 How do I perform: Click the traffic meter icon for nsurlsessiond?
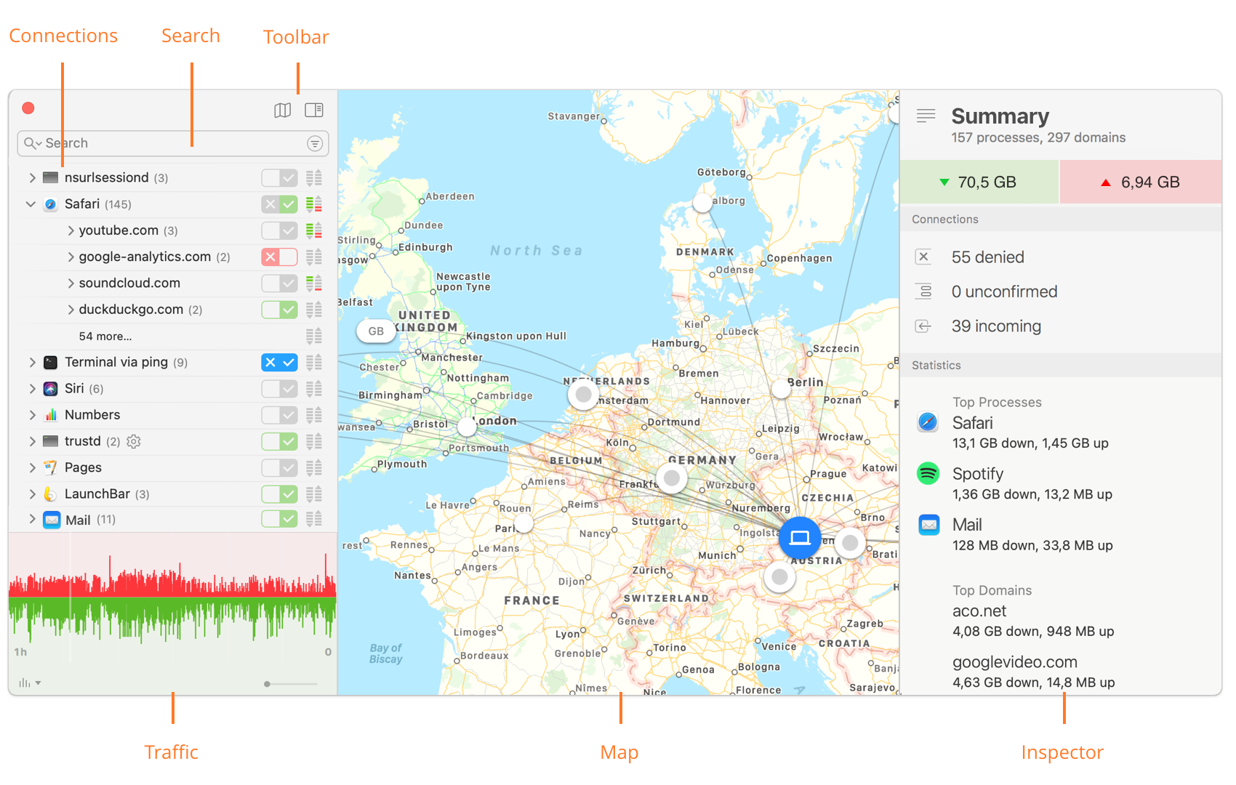(x=314, y=178)
